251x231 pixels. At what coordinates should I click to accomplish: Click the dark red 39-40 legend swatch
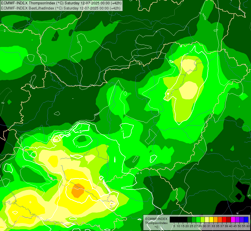click(229, 219)
